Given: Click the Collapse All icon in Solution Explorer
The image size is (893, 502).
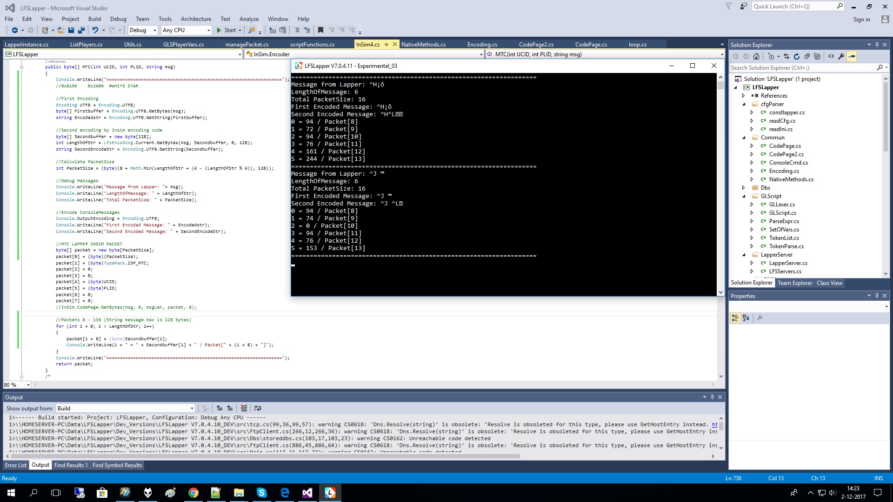Looking at the screenshot, I should tap(807, 56).
